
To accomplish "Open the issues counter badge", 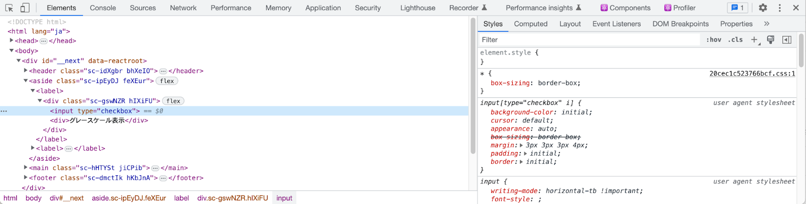I will [x=737, y=8].
